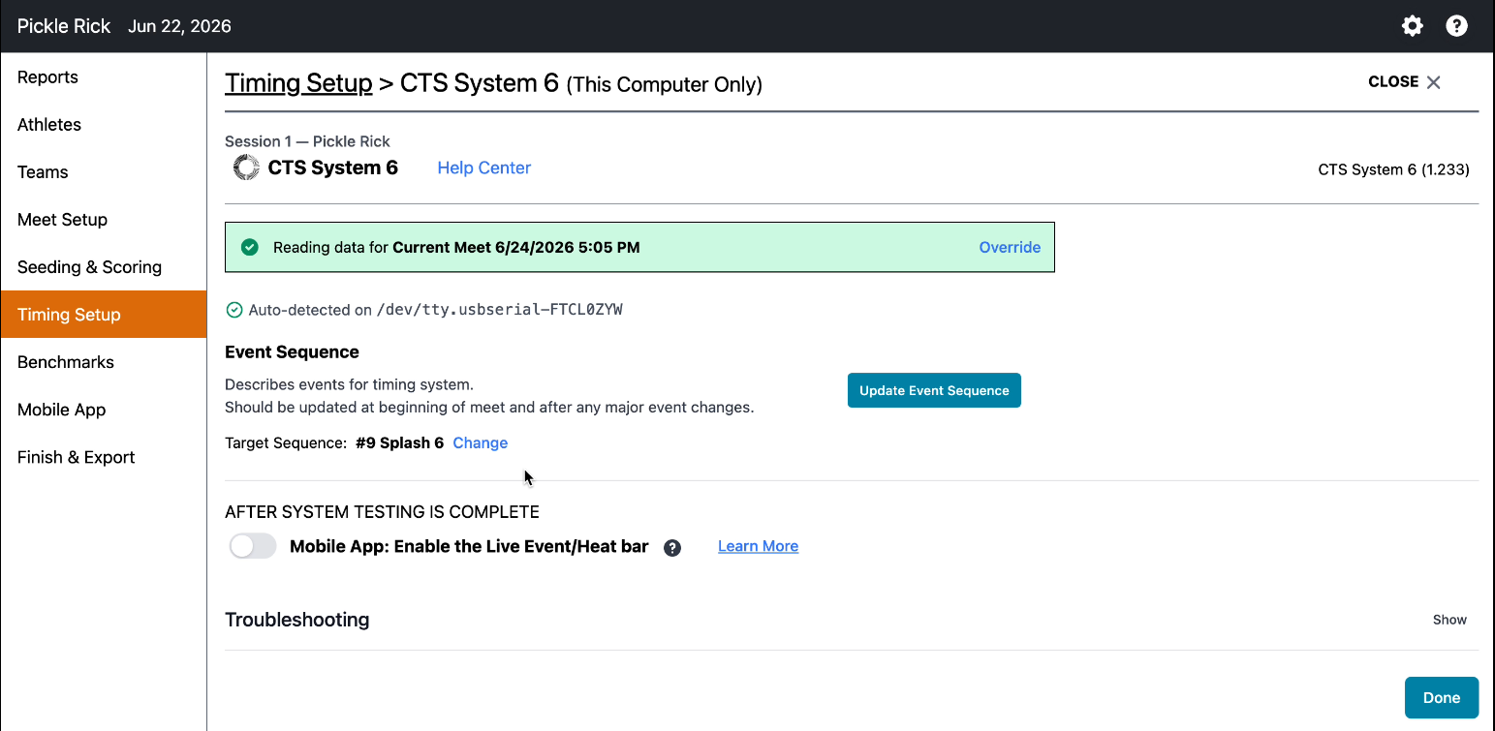Screen dimensions: 1495x731
Task: Click the CTS System 6 logo icon
Action: click(246, 168)
